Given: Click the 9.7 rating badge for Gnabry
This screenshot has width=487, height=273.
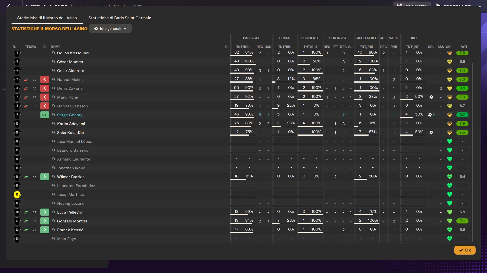Looking at the screenshot, I should coord(462,115).
